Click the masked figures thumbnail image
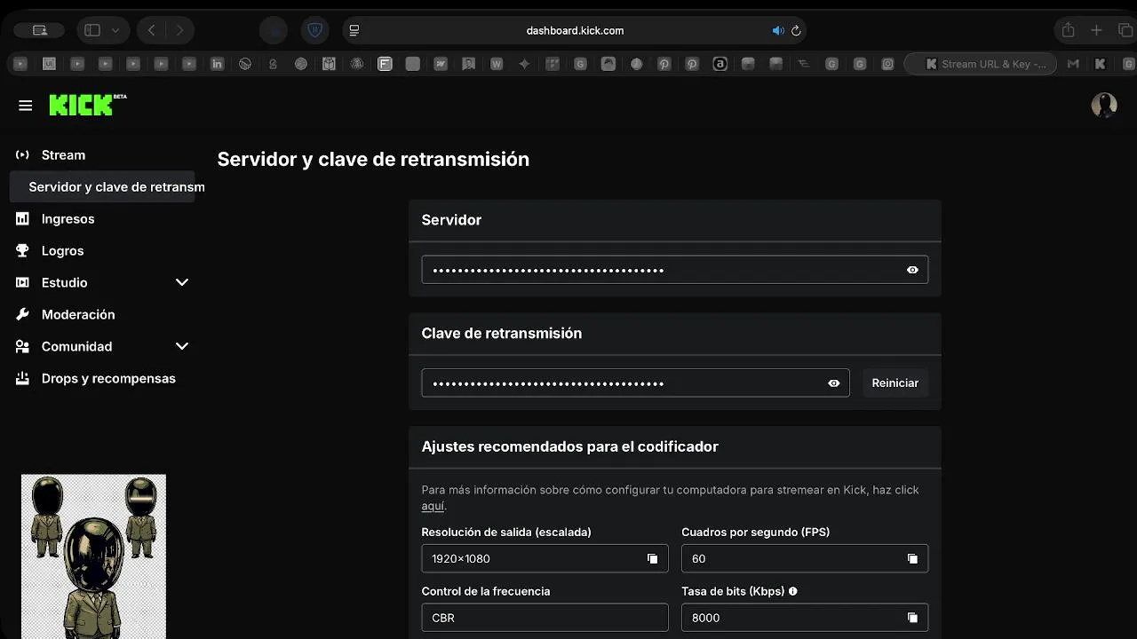The width and height of the screenshot is (1137, 639). point(93,556)
